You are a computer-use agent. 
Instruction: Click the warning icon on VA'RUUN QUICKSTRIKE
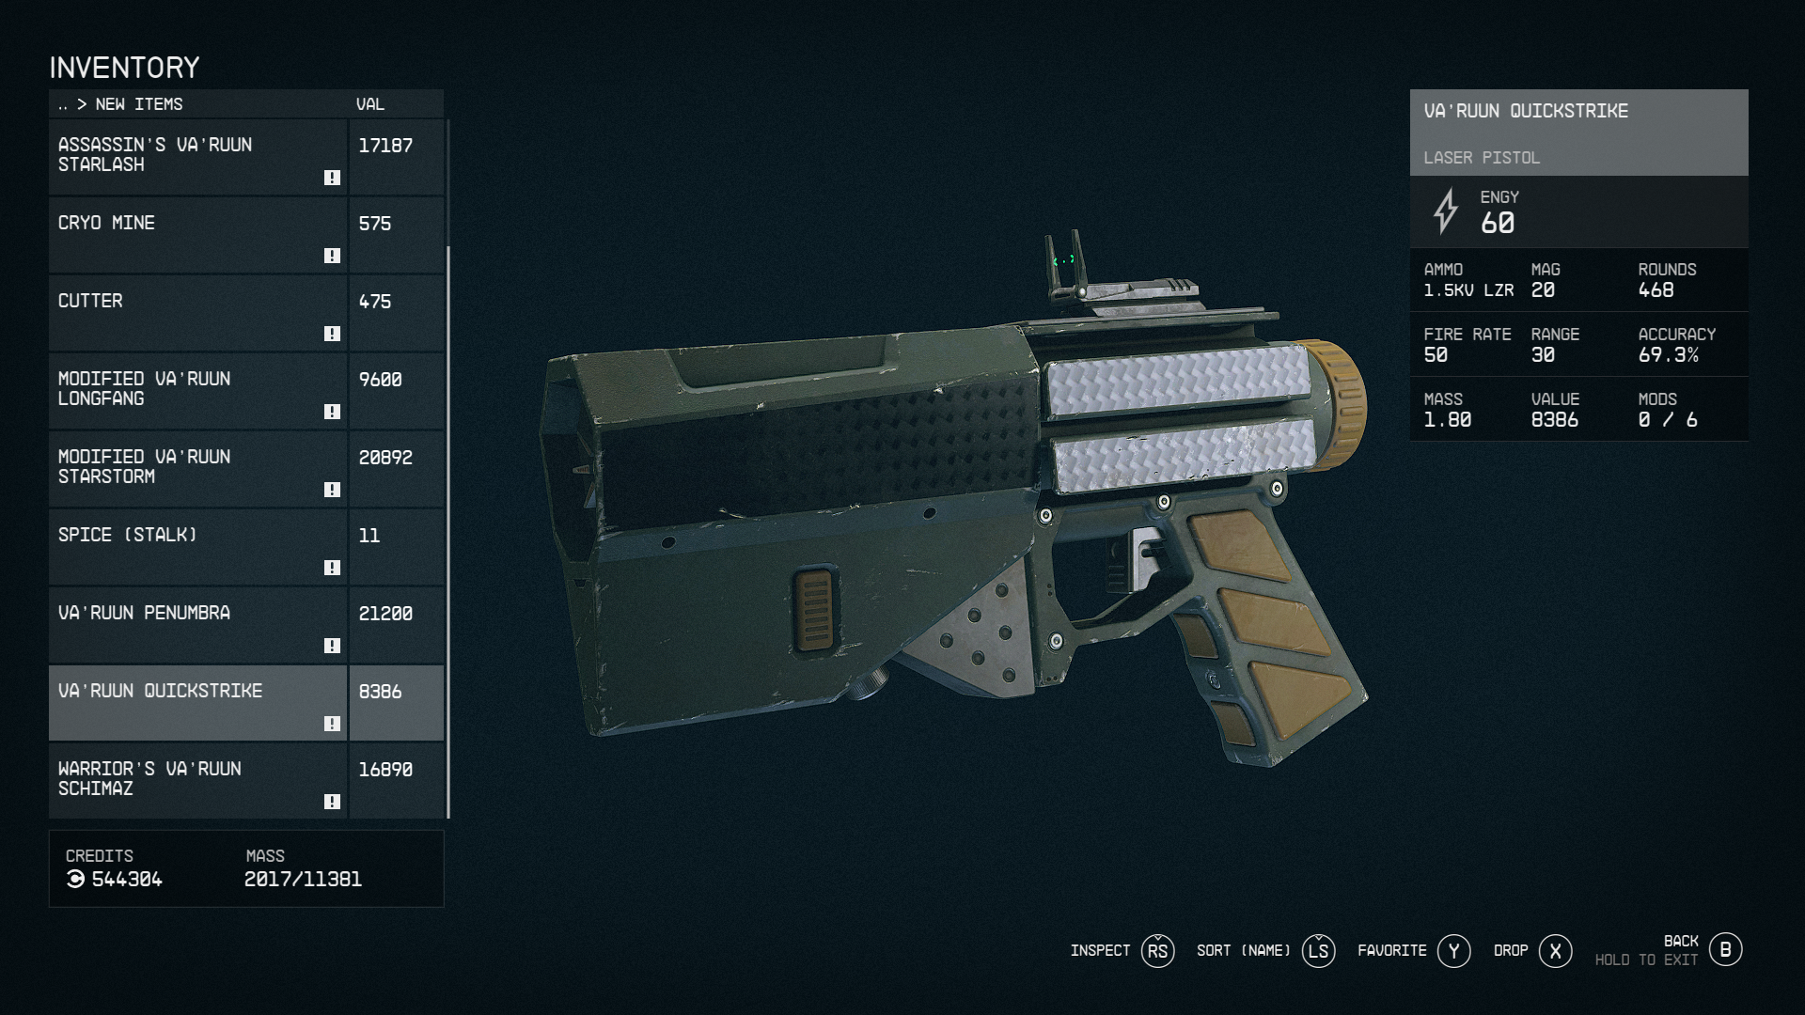[327, 724]
